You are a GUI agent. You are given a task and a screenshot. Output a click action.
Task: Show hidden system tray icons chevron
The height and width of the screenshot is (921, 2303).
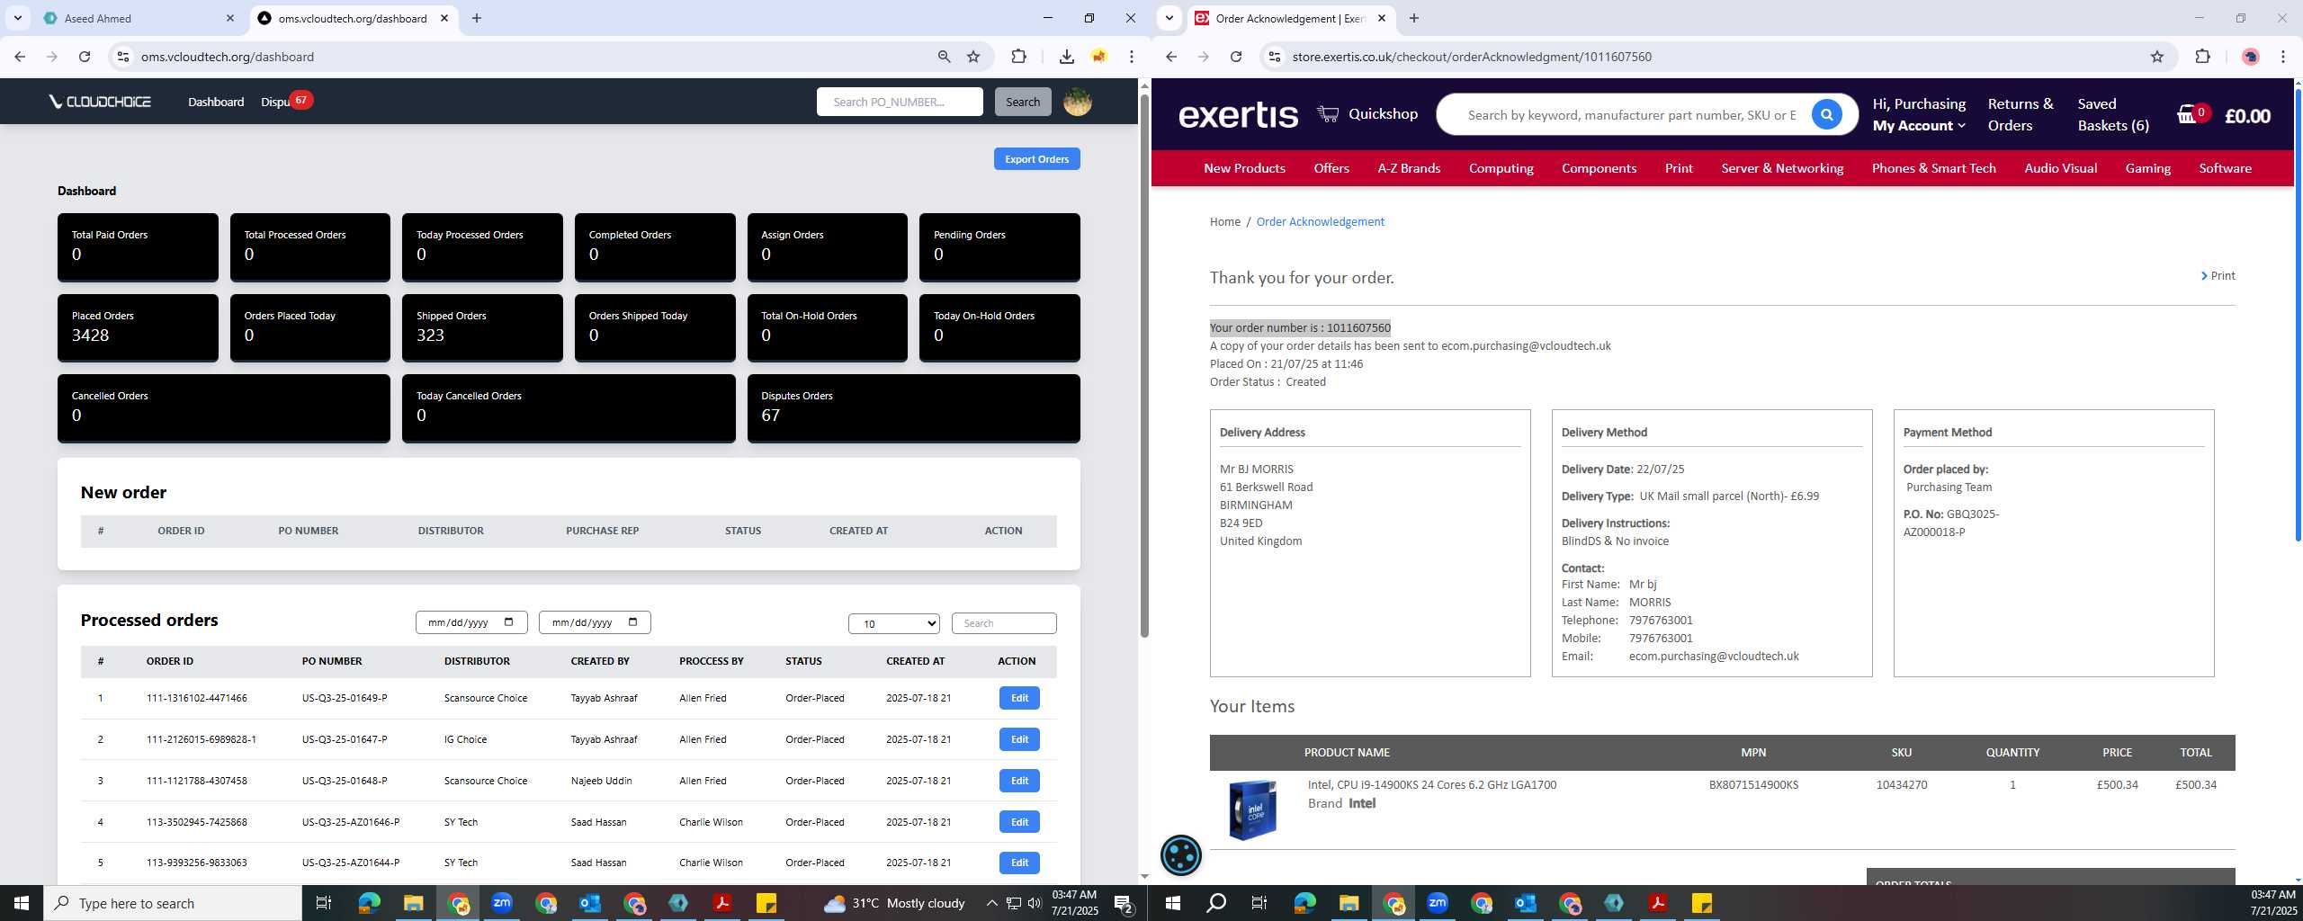[x=991, y=903]
